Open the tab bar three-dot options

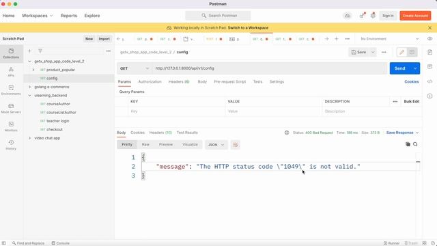coord(348,39)
